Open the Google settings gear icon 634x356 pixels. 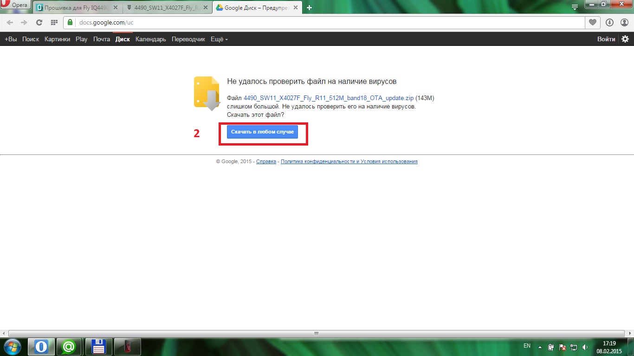coord(625,39)
